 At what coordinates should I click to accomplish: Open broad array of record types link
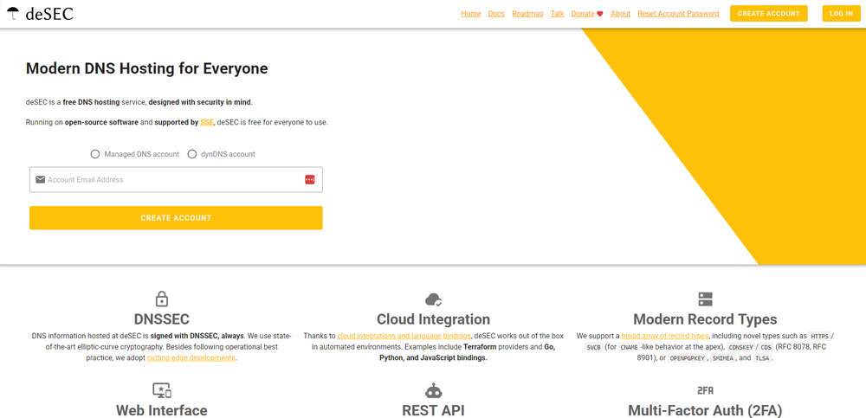pyautogui.click(x=665, y=336)
